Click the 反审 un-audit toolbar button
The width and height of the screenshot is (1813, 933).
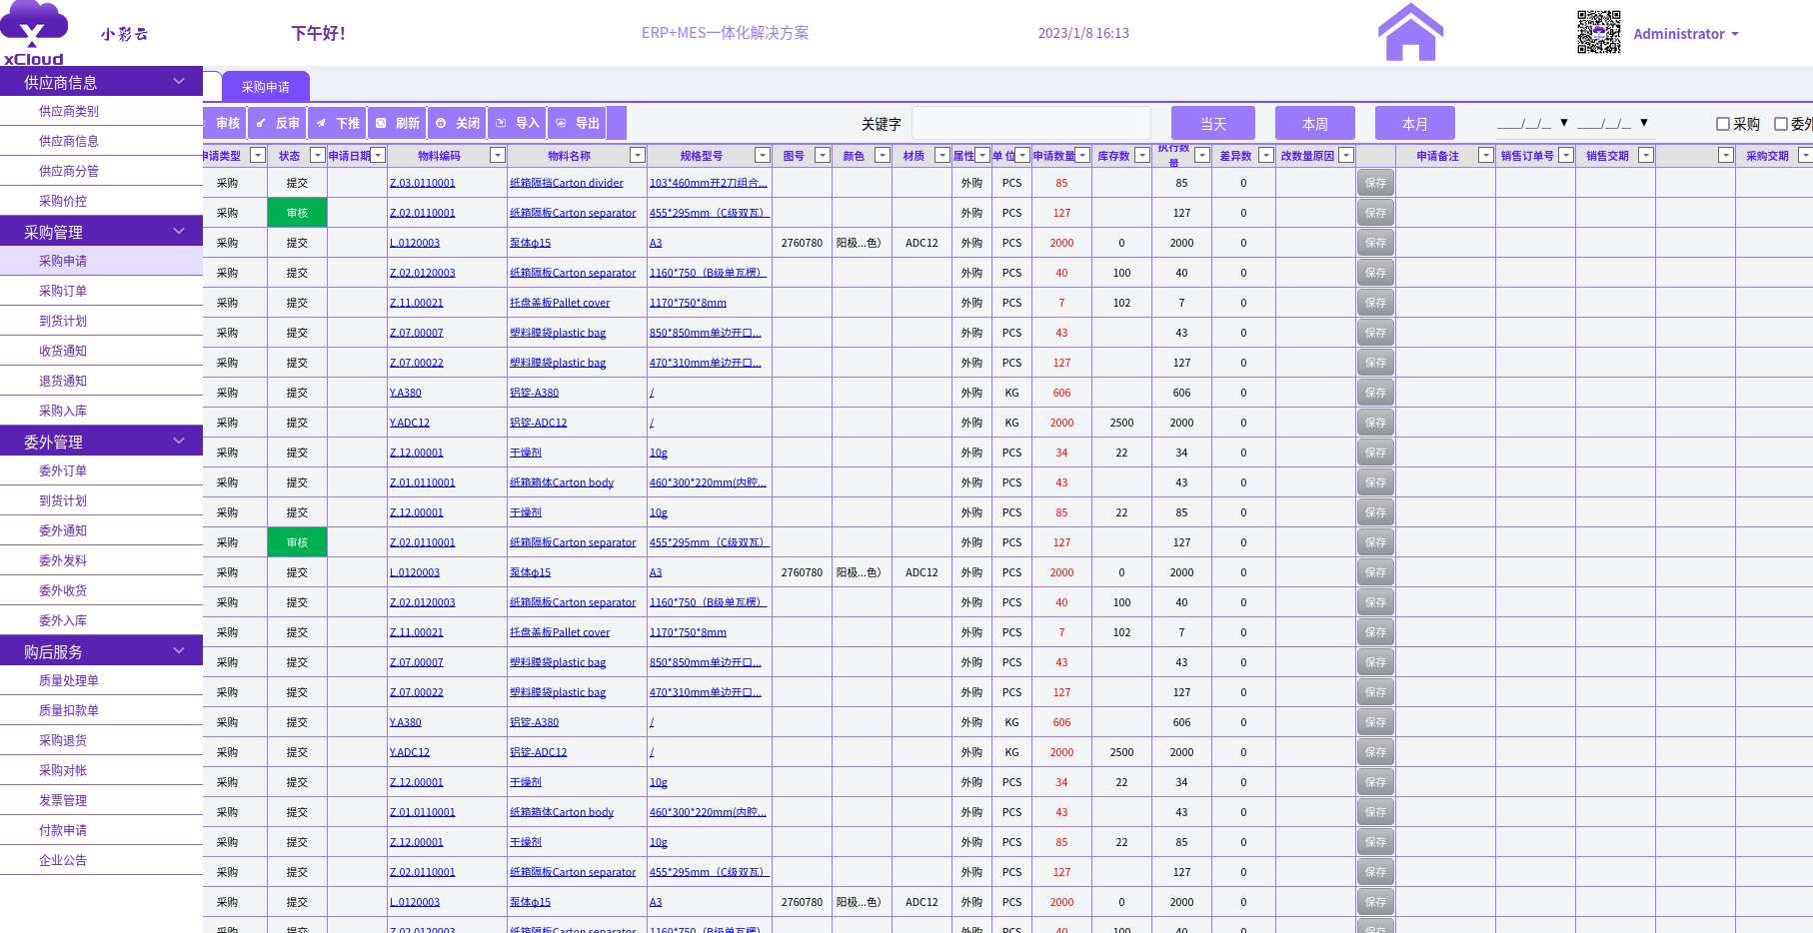[278, 123]
